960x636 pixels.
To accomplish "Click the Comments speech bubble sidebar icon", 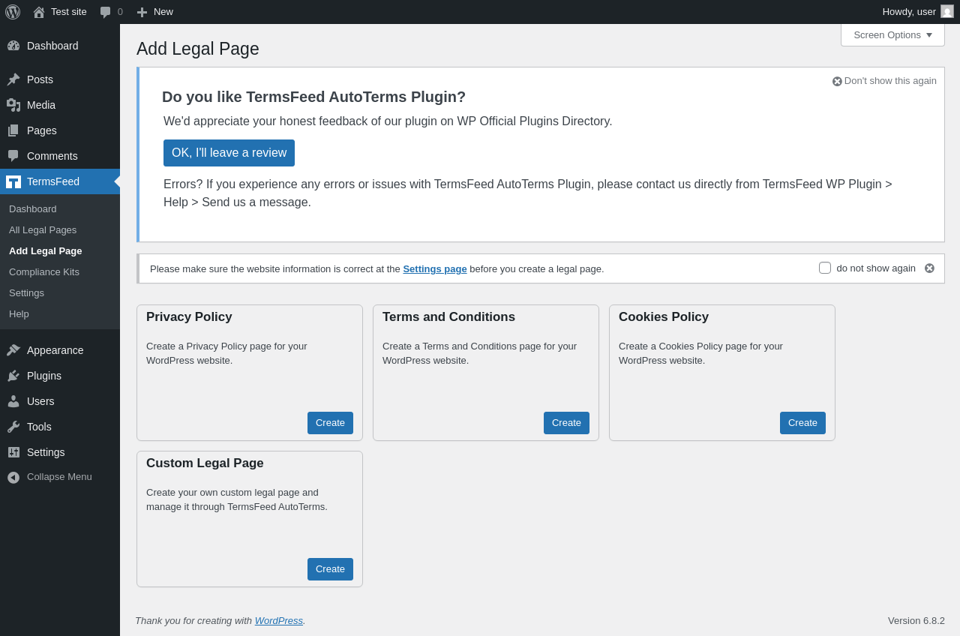I will point(13,156).
